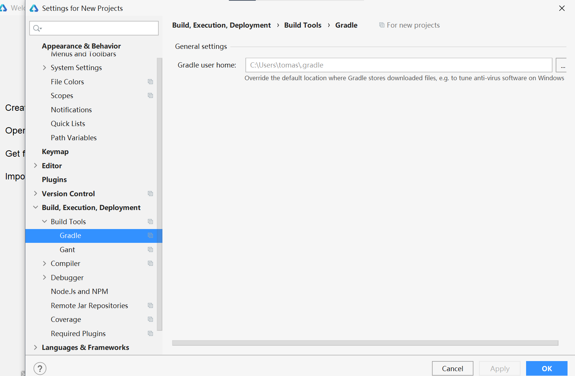Image resolution: width=575 pixels, height=376 pixels.
Task: Click the project-level icon beside Scopes
Action: pyautogui.click(x=150, y=95)
